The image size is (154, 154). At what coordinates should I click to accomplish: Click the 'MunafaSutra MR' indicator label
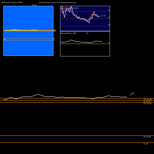(68, 33)
